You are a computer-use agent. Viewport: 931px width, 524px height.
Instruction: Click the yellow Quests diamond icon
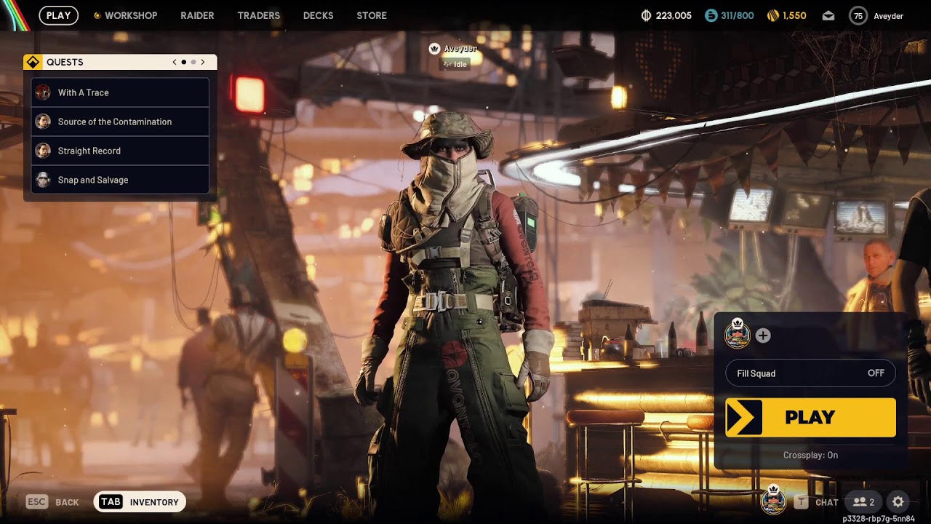pyautogui.click(x=33, y=62)
